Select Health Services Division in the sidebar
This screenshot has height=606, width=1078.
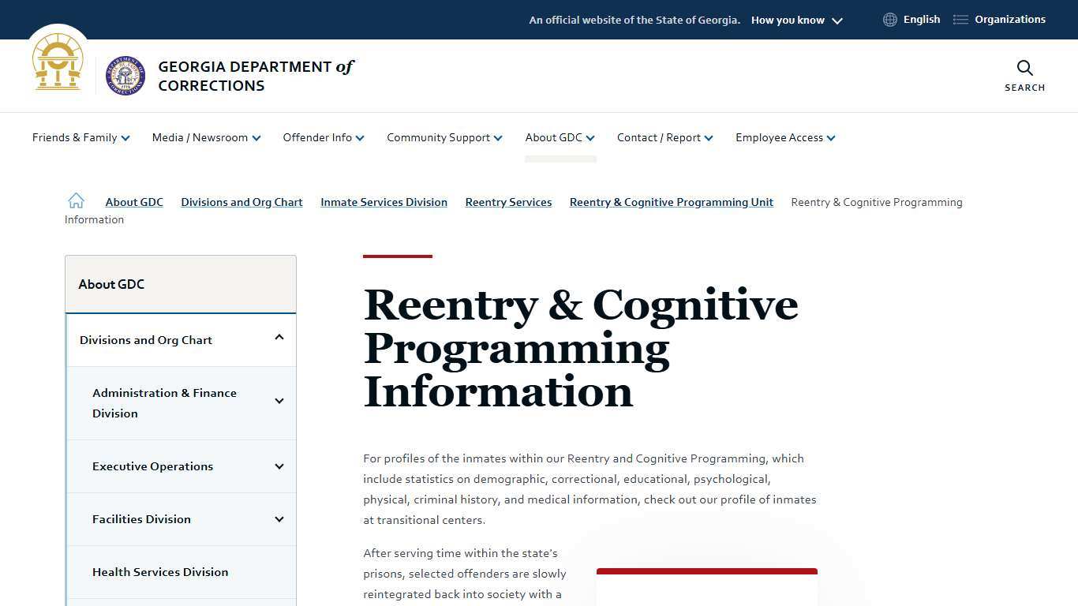pyautogui.click(x=160, y=572)
